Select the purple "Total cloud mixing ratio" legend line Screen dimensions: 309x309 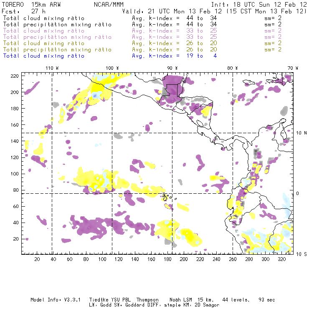(x=44, y=31)
